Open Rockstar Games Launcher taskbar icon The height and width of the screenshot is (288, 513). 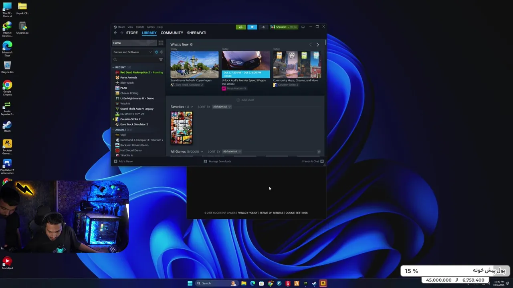coord(323,283)
